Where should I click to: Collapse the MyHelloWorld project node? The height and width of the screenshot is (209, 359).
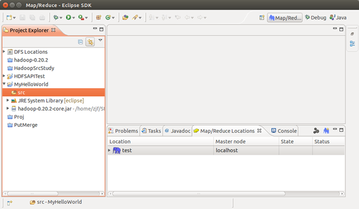[4, 84]
